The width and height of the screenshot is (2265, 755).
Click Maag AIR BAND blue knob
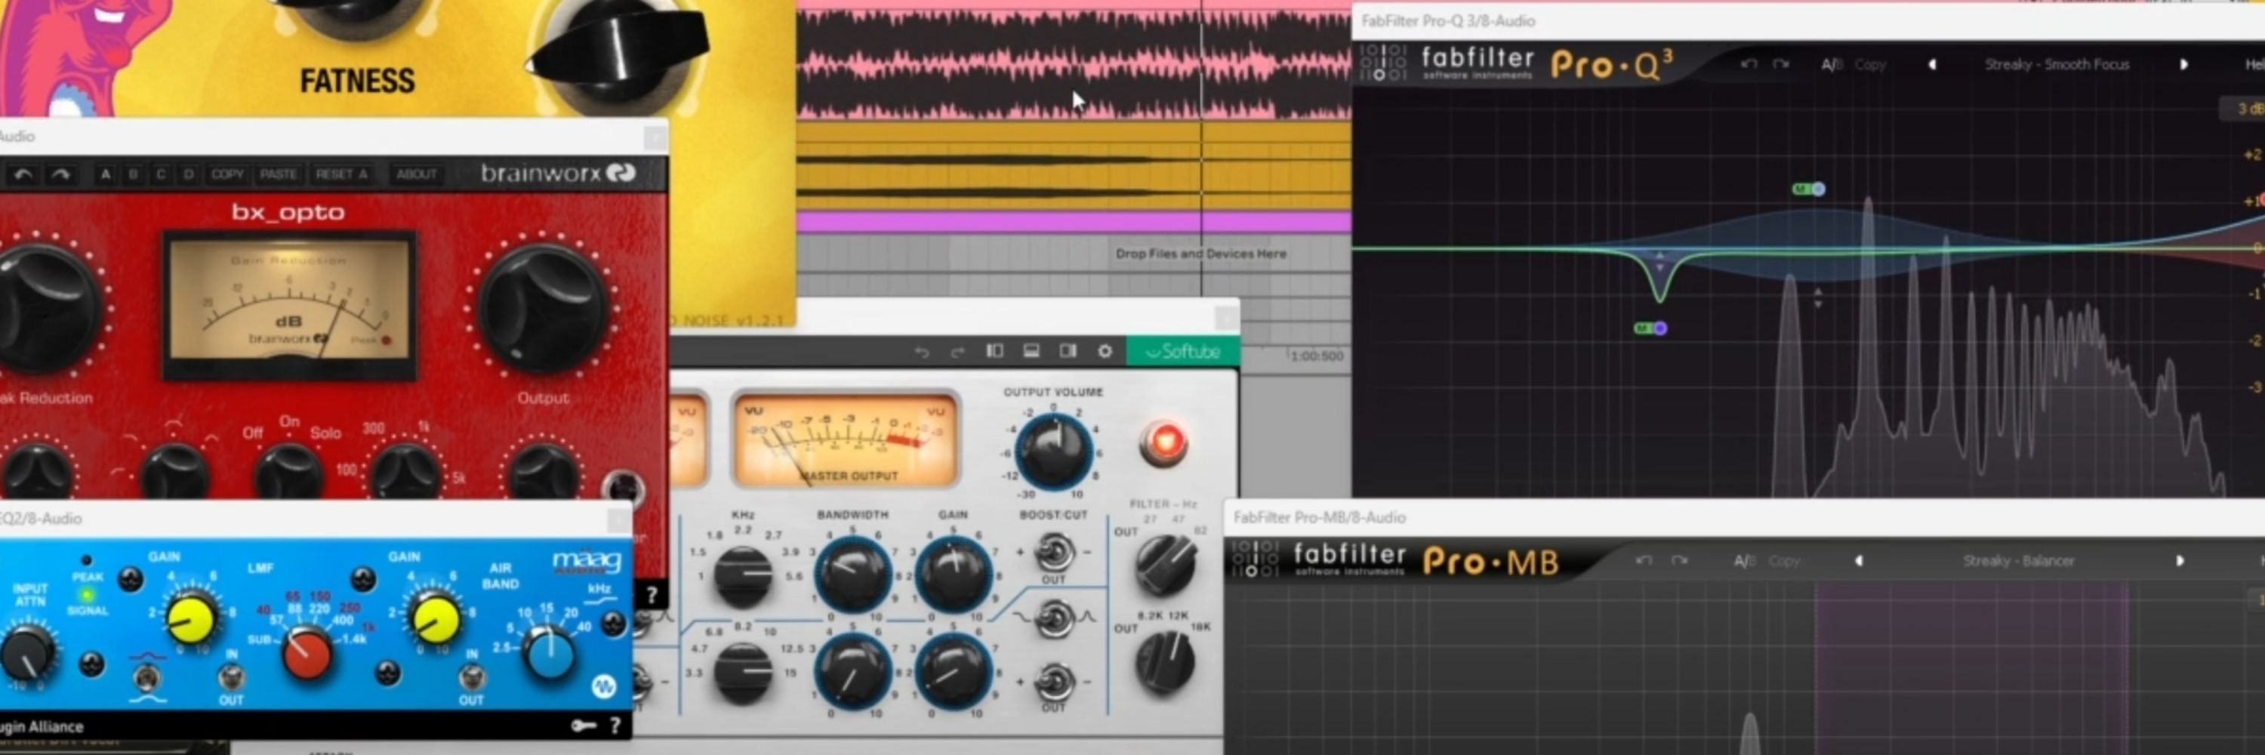tap(550, 654)
